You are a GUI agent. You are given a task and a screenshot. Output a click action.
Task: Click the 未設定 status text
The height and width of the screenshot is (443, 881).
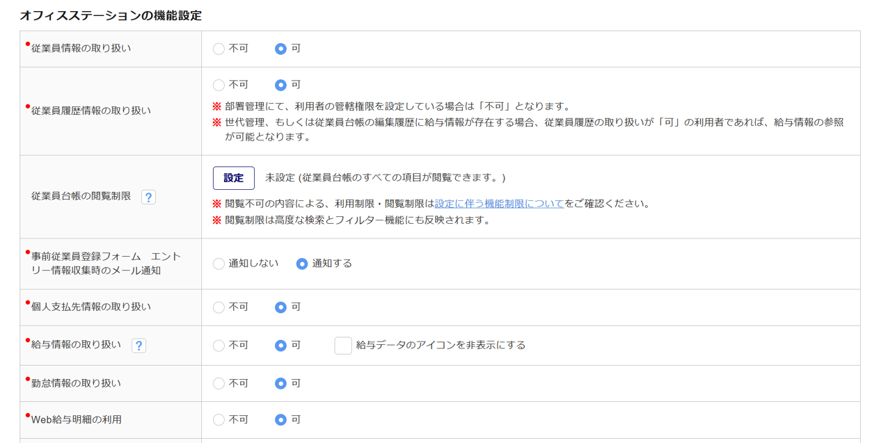click(x=385, y=178)
